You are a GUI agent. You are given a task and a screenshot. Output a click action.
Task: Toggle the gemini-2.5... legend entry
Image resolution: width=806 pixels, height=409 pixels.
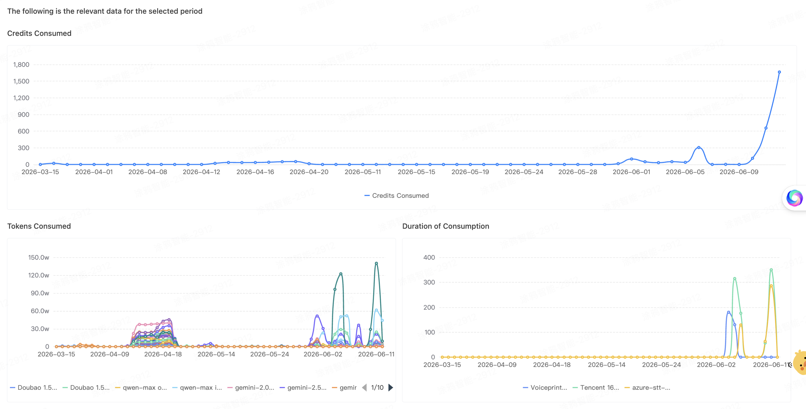pos(303,387)
